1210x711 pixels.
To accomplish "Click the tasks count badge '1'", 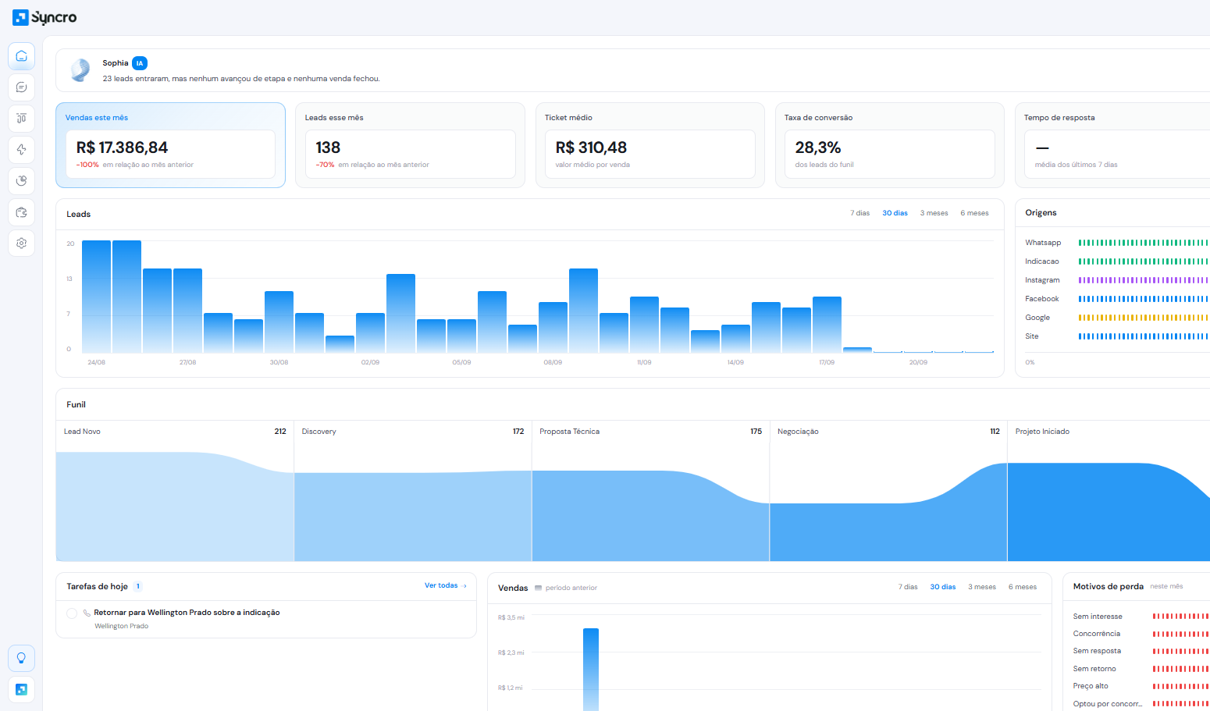I will (138, 586).
